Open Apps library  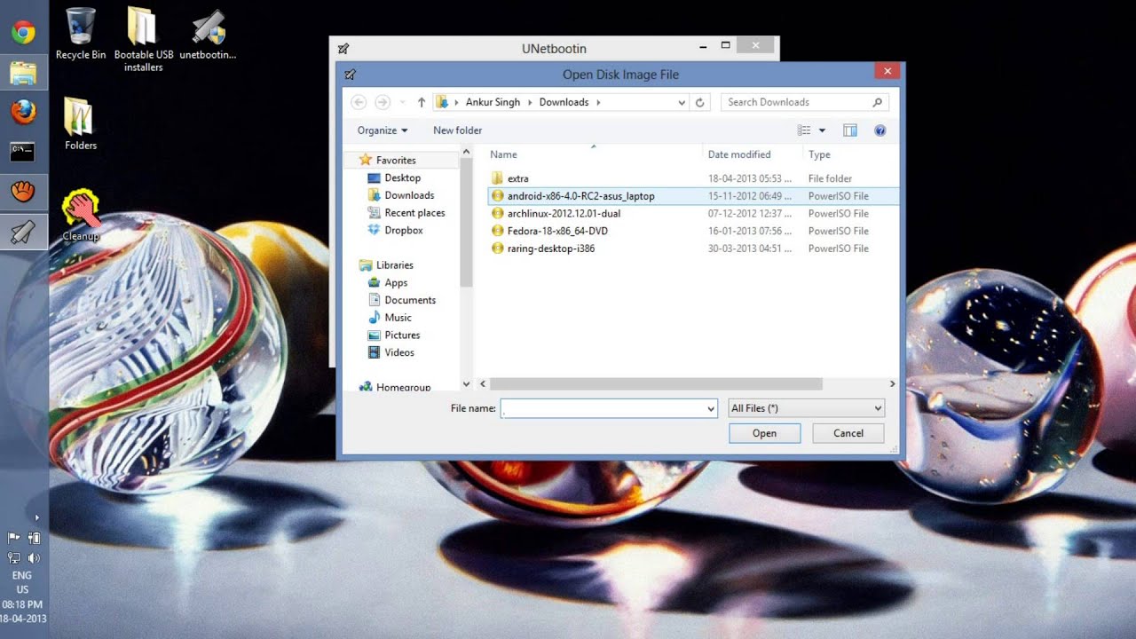[396, 283]
